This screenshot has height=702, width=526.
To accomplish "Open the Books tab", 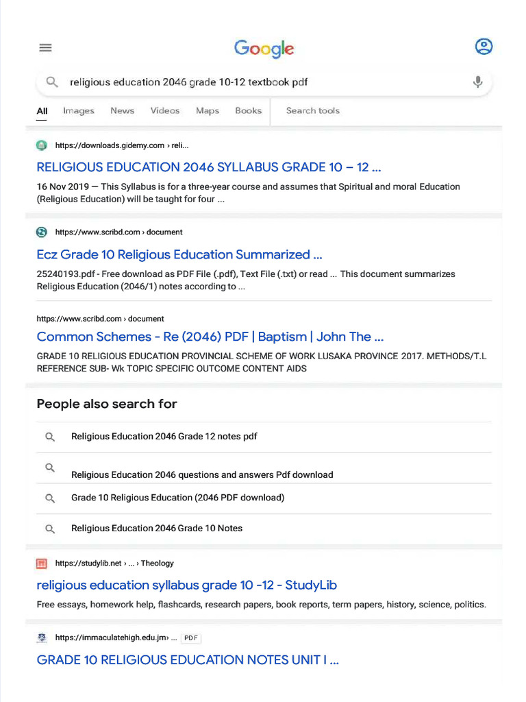I will [248, 110].
